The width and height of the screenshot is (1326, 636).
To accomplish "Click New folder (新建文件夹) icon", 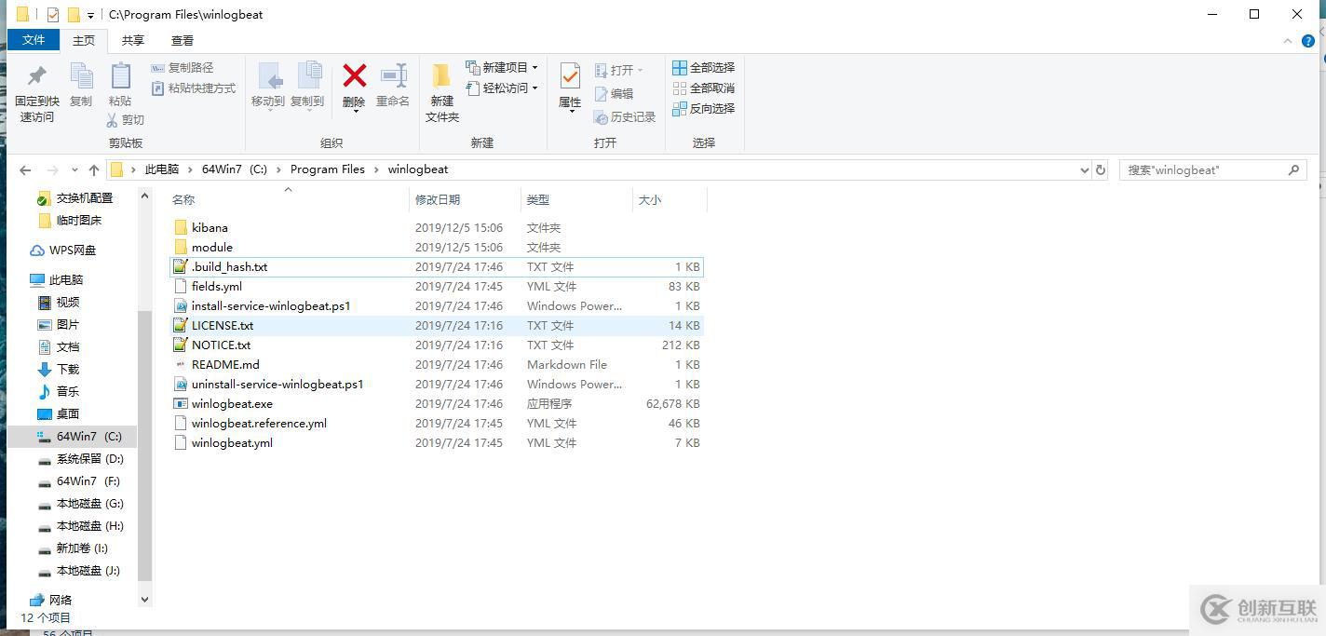I will click(x=441, y=76).
